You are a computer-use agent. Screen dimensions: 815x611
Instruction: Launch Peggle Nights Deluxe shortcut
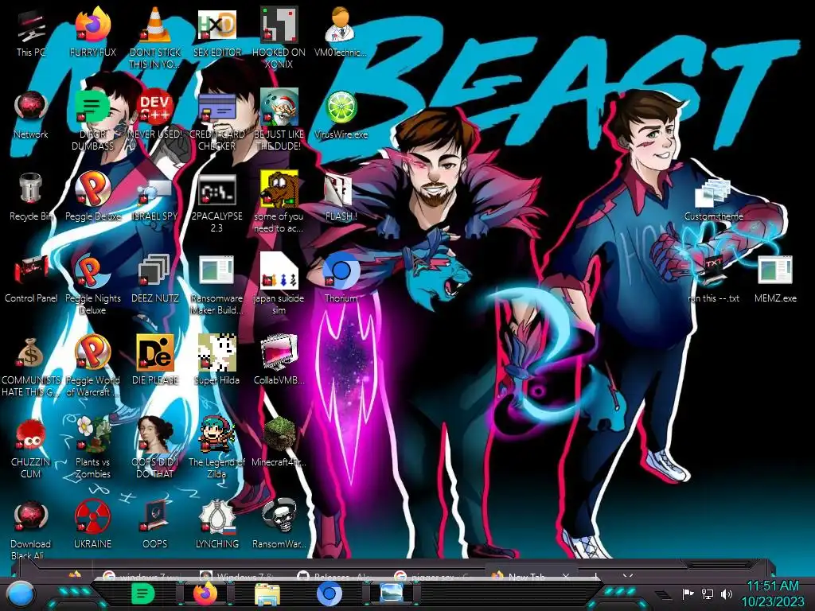click(92, 284)
